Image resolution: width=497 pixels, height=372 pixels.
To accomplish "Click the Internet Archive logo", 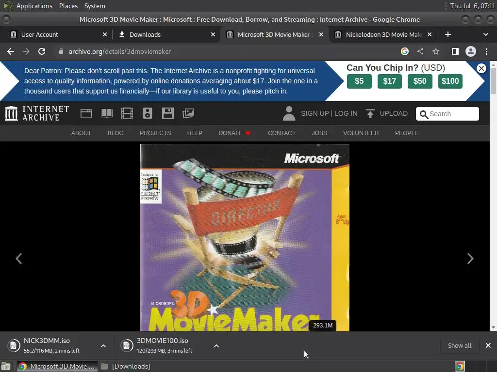I will click(37, 113).
